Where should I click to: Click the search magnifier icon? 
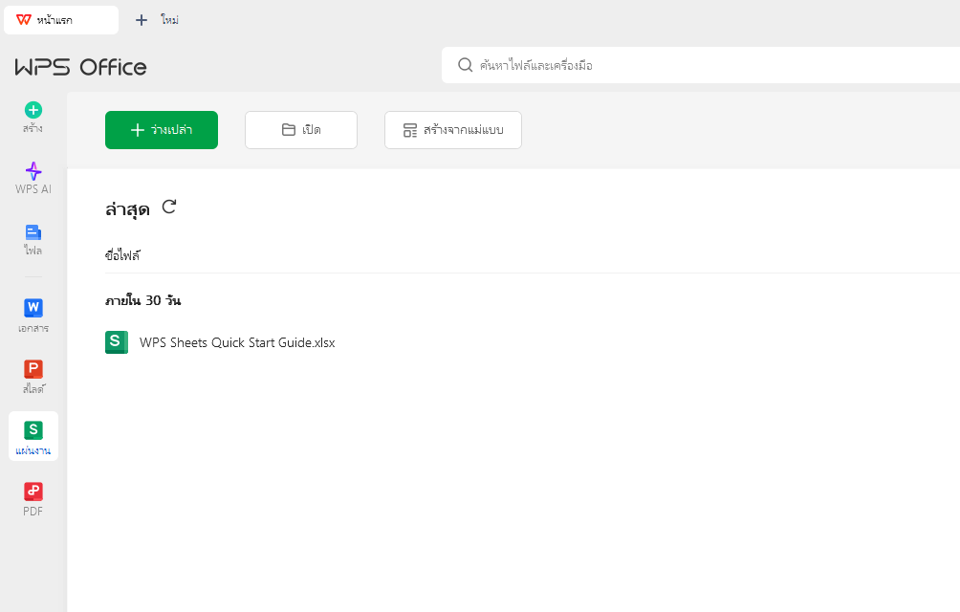pos(465,65)
